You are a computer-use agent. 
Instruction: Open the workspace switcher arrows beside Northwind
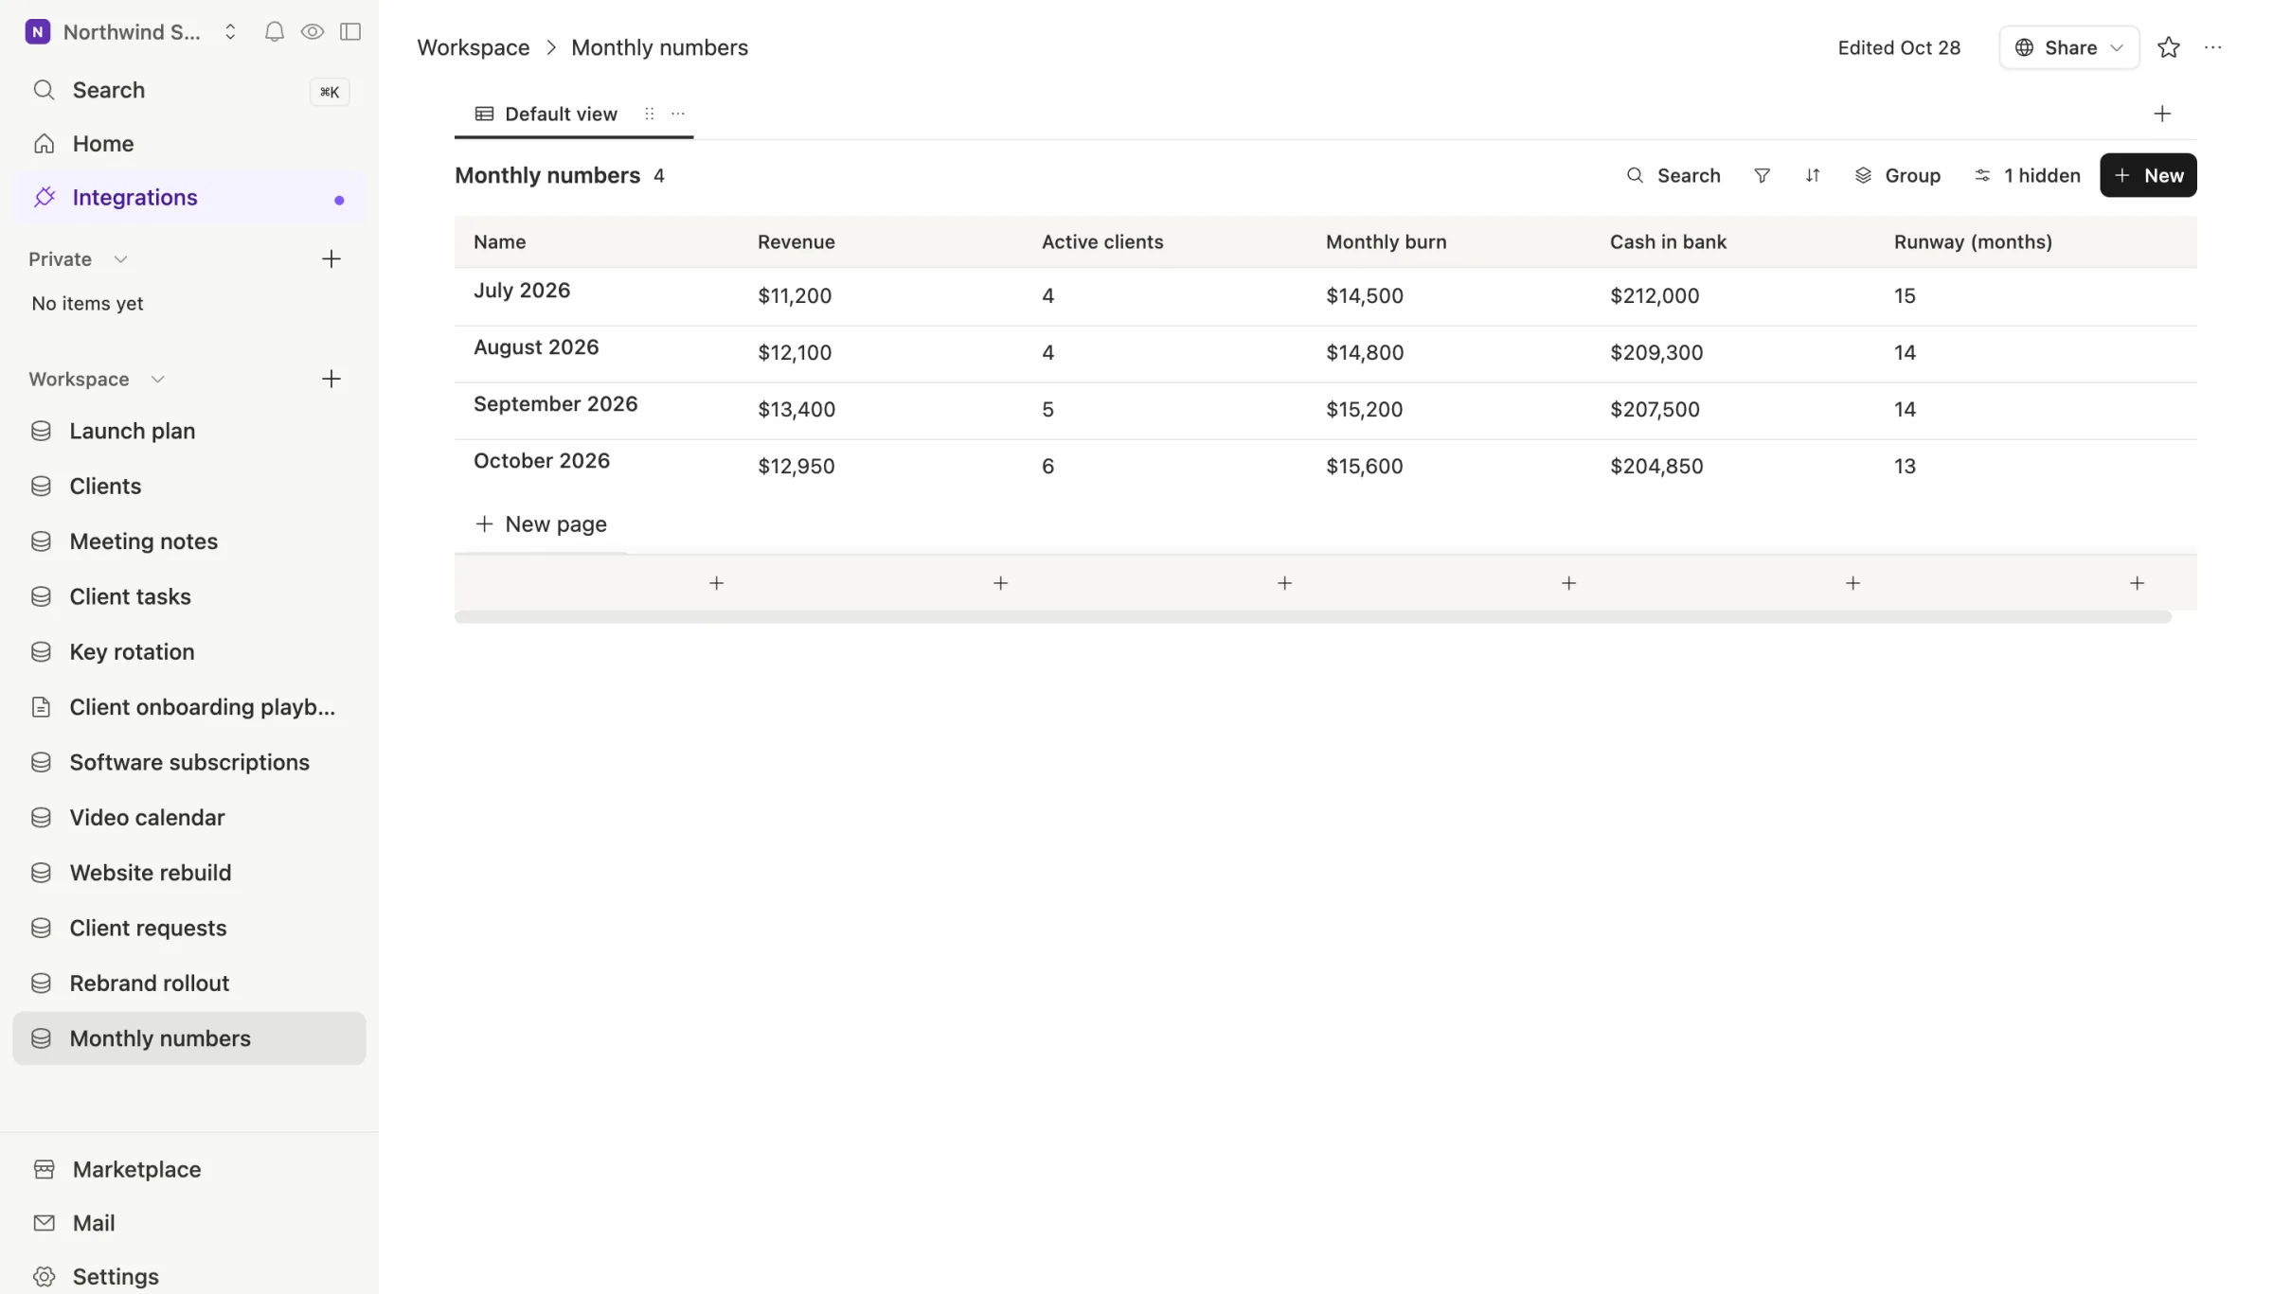point(230,32)
